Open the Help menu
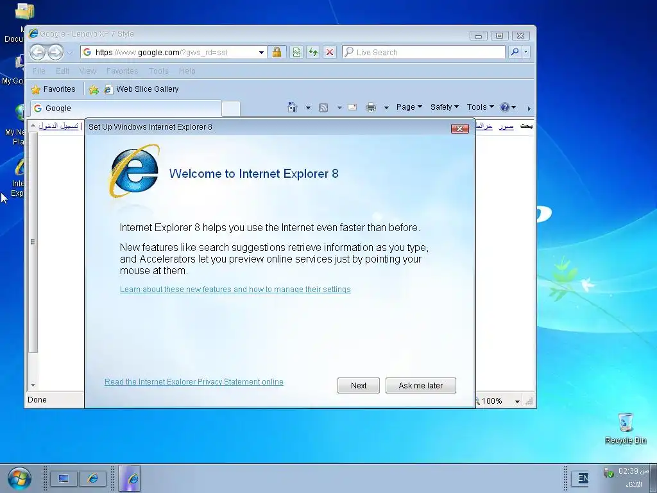The height and width of the screenshot is (493, 657). 187,71
